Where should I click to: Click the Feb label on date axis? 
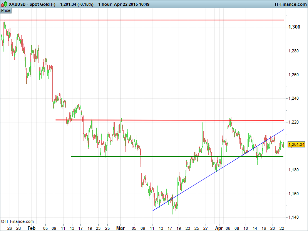[32, 228]
